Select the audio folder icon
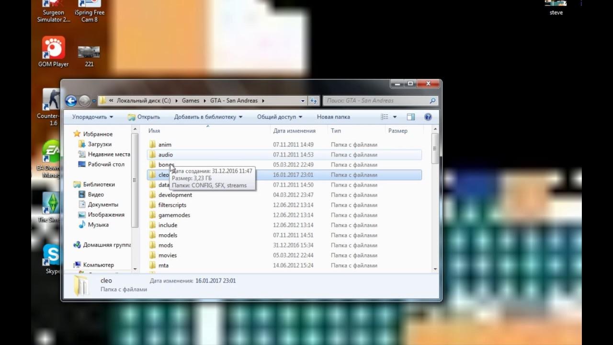Image resolution: width=613 pixels, height=345 pixels. click(153, 155)
